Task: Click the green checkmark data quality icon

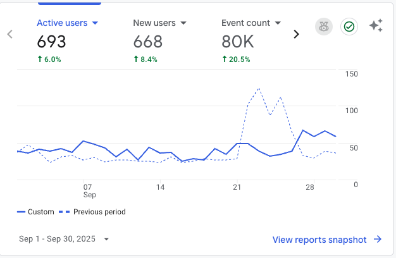Action: 349,27
